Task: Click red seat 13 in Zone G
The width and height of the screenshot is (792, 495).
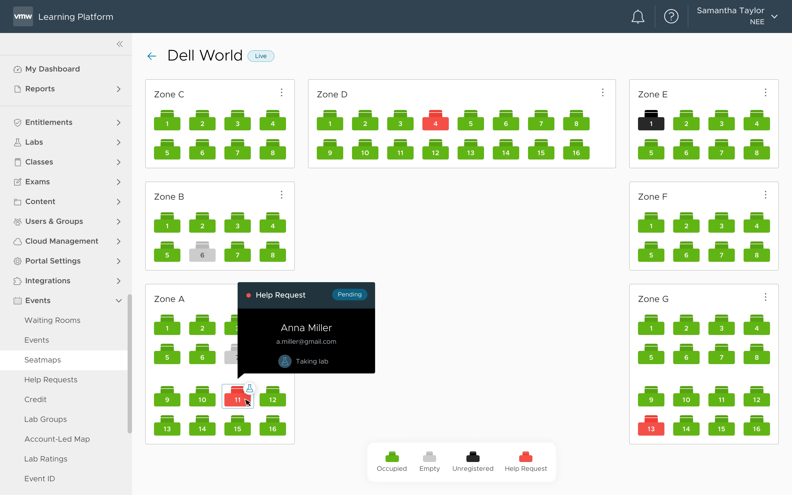Action: click(x=651, y=426)
